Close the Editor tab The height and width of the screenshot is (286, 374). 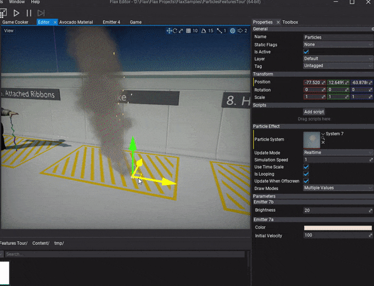[x=55, y=22]
